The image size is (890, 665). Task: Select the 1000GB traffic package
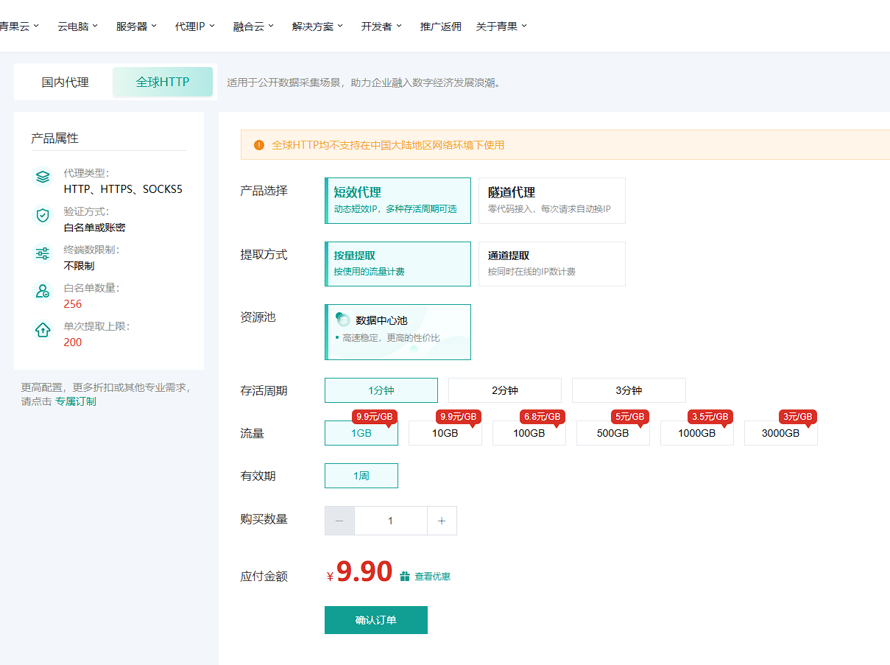click(697, 433)
